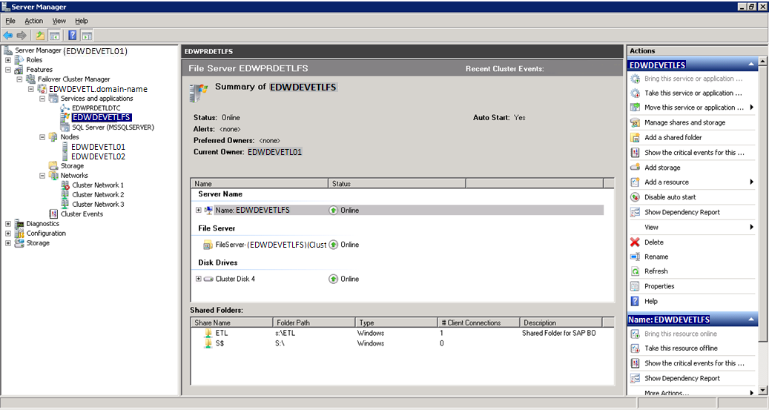Select EDWPRDETLDTC in the tree
The width and height of the screenshot is (769, 410).
coord(96,108)
